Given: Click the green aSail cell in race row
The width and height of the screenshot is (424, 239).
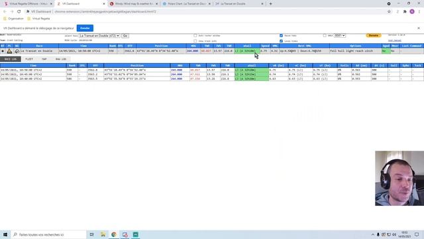Looking at the screenshot, I should (x=247, y=51).
